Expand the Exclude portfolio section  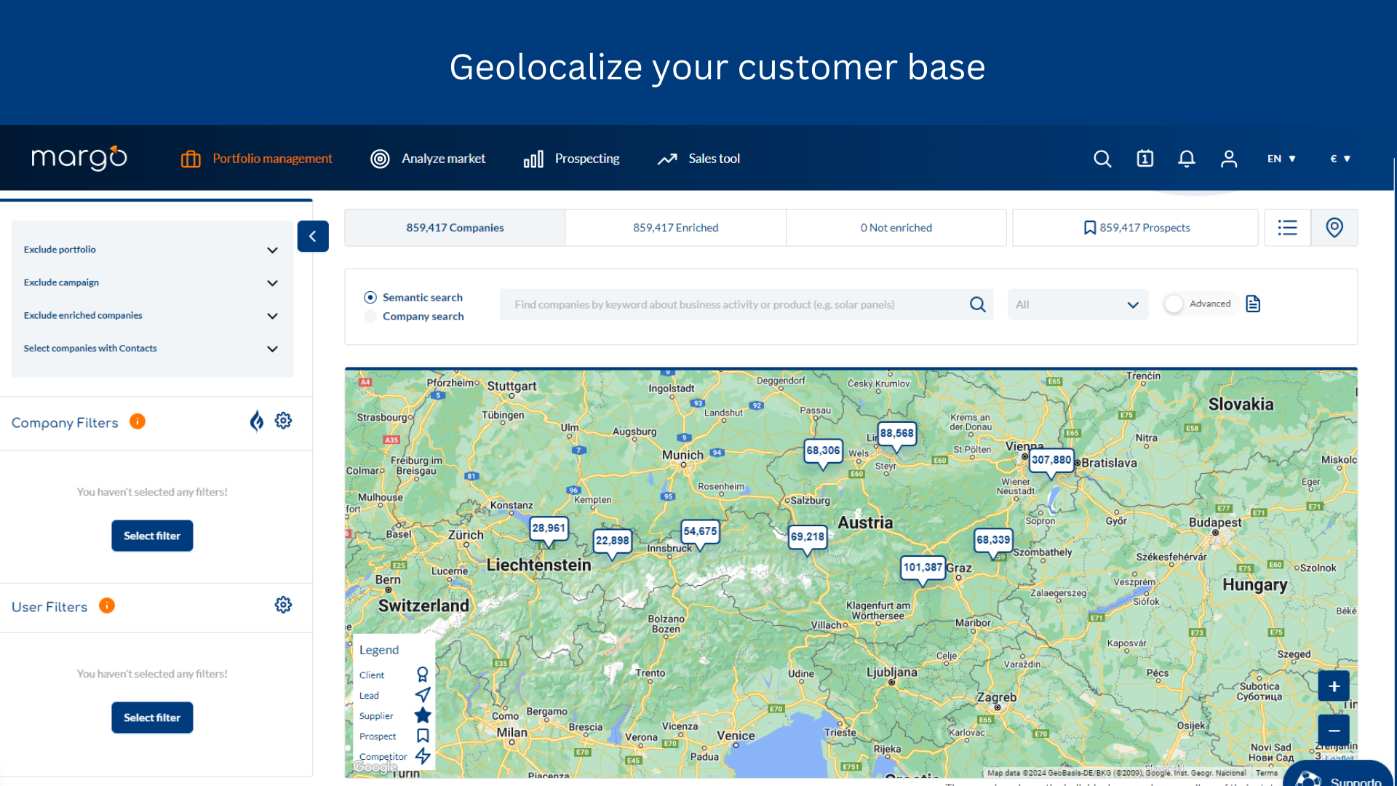point(272,250)
